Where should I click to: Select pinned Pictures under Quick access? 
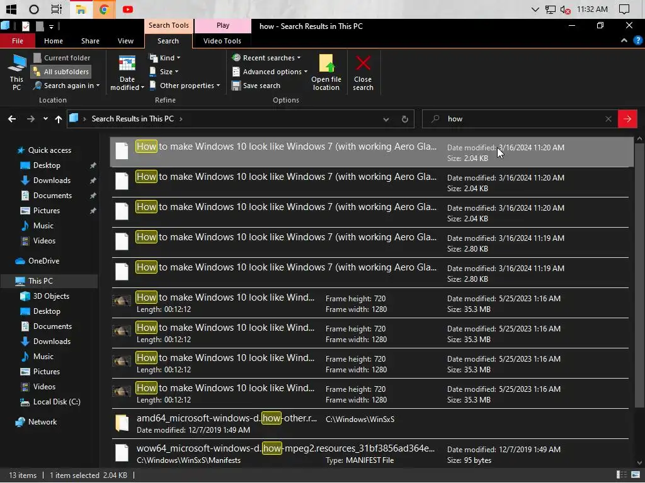click(x=46, y=211)
